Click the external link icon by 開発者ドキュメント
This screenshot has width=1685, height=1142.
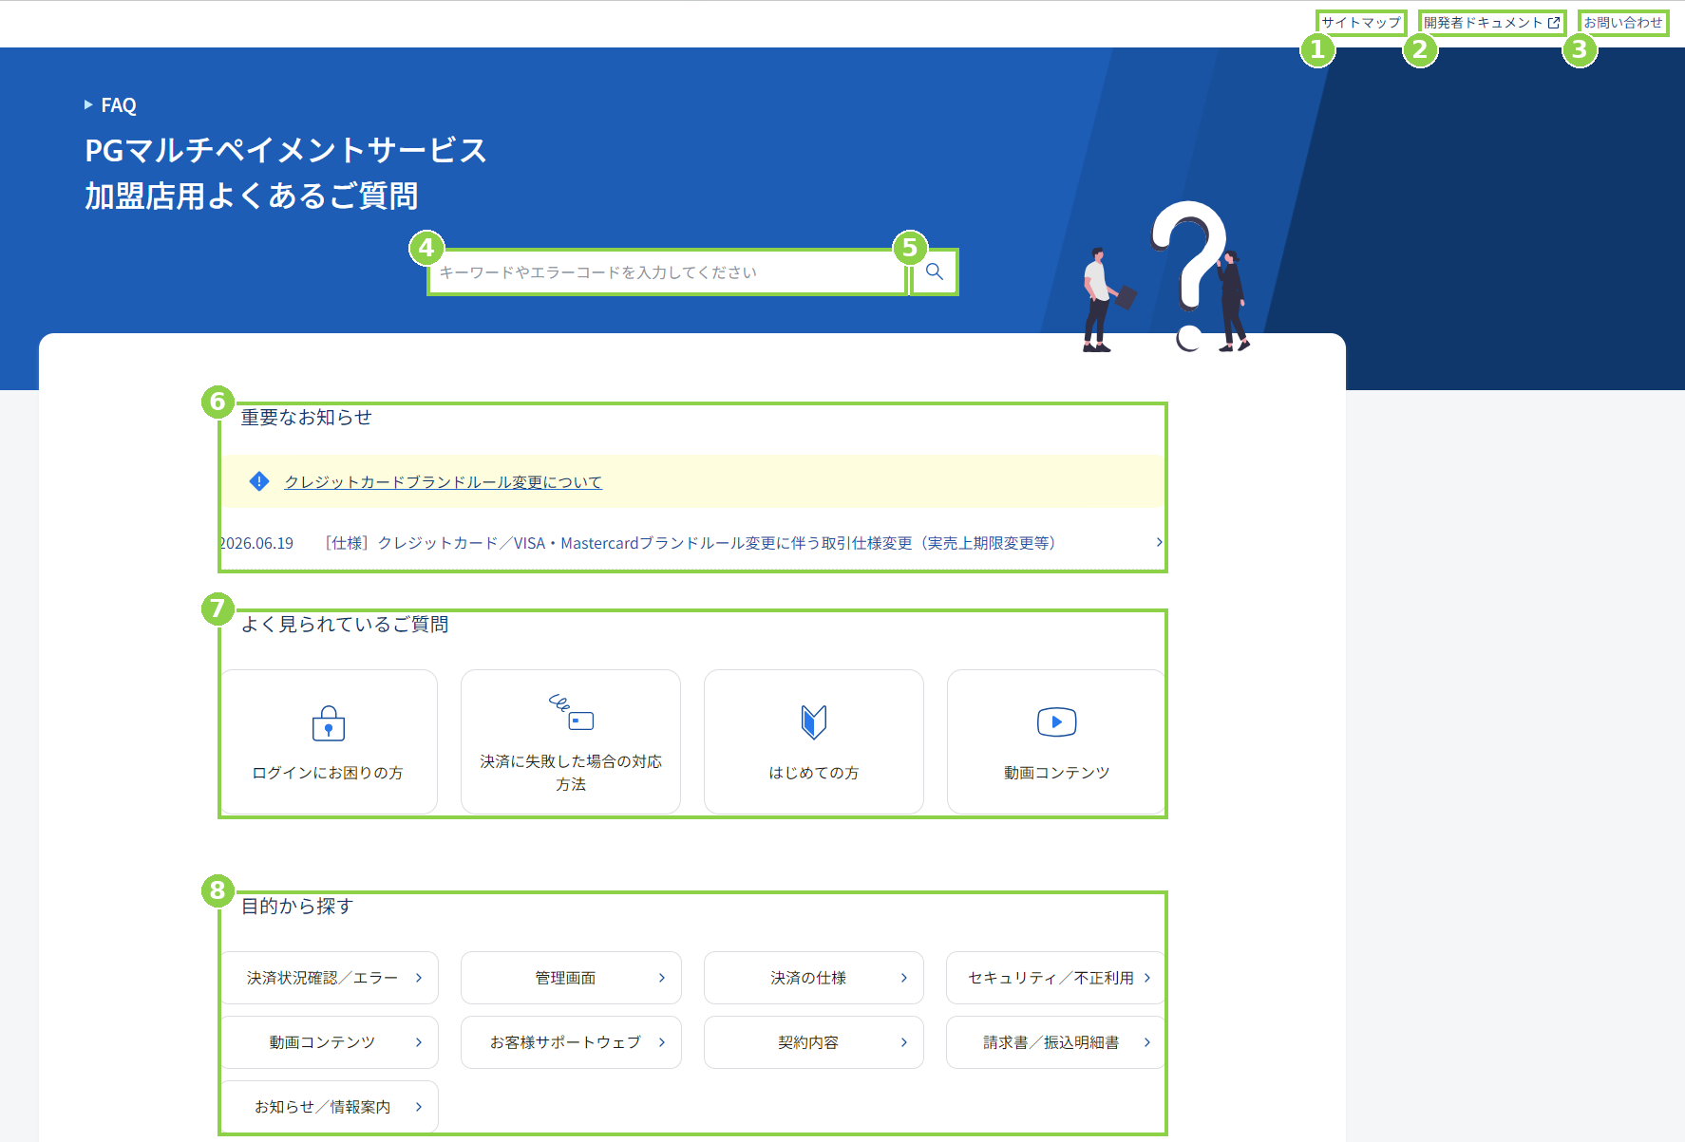click(1554, 23)
